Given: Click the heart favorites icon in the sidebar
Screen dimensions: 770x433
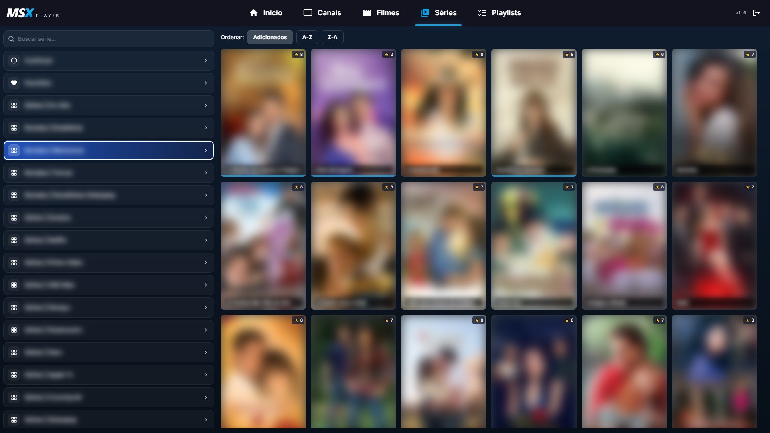Looking at the screenshot, I should (14, 83).
